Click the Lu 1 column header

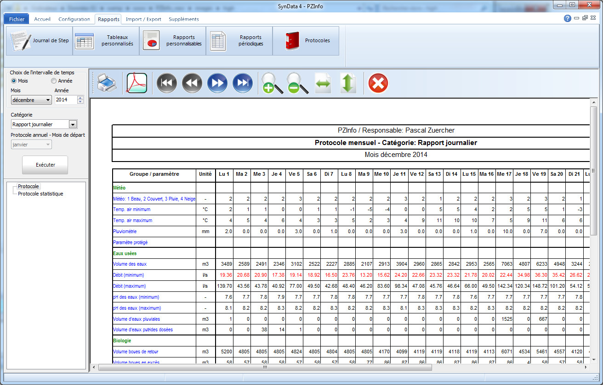point(224,174)
